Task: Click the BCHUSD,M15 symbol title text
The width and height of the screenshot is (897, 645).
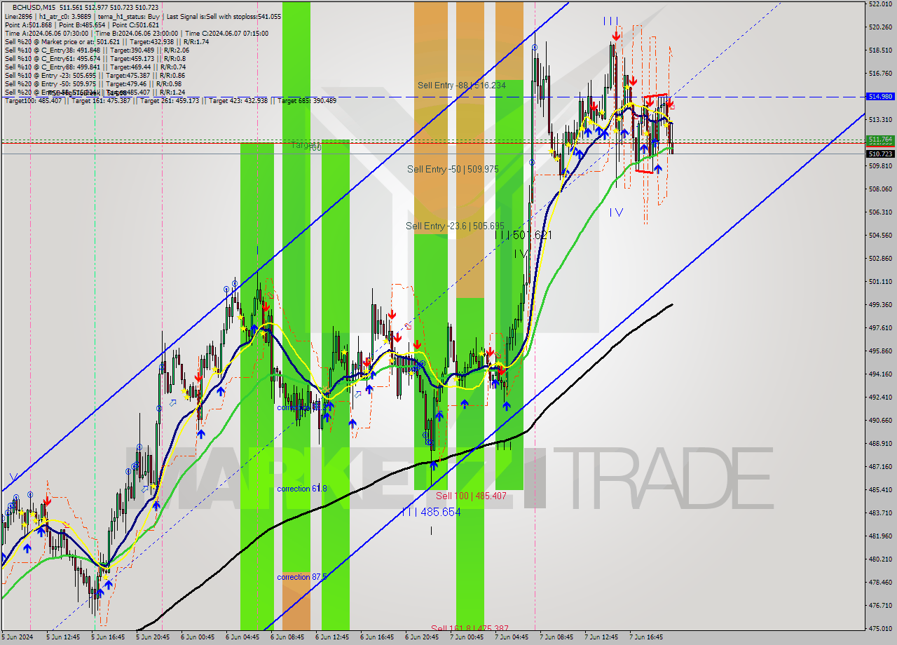Action: [x=32, y=7]
